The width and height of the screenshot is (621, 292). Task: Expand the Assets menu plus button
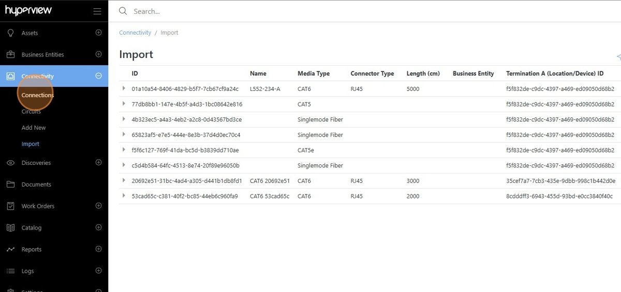[x=98, y=33]
